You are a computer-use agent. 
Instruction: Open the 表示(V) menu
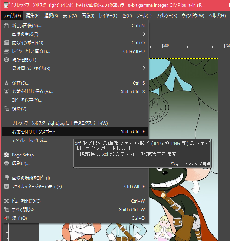click(70, 16)
